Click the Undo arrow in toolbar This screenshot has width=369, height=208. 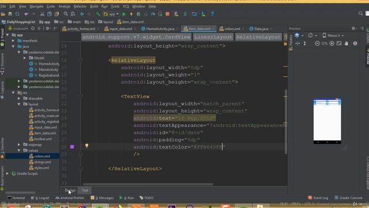(x=26, y=14)
